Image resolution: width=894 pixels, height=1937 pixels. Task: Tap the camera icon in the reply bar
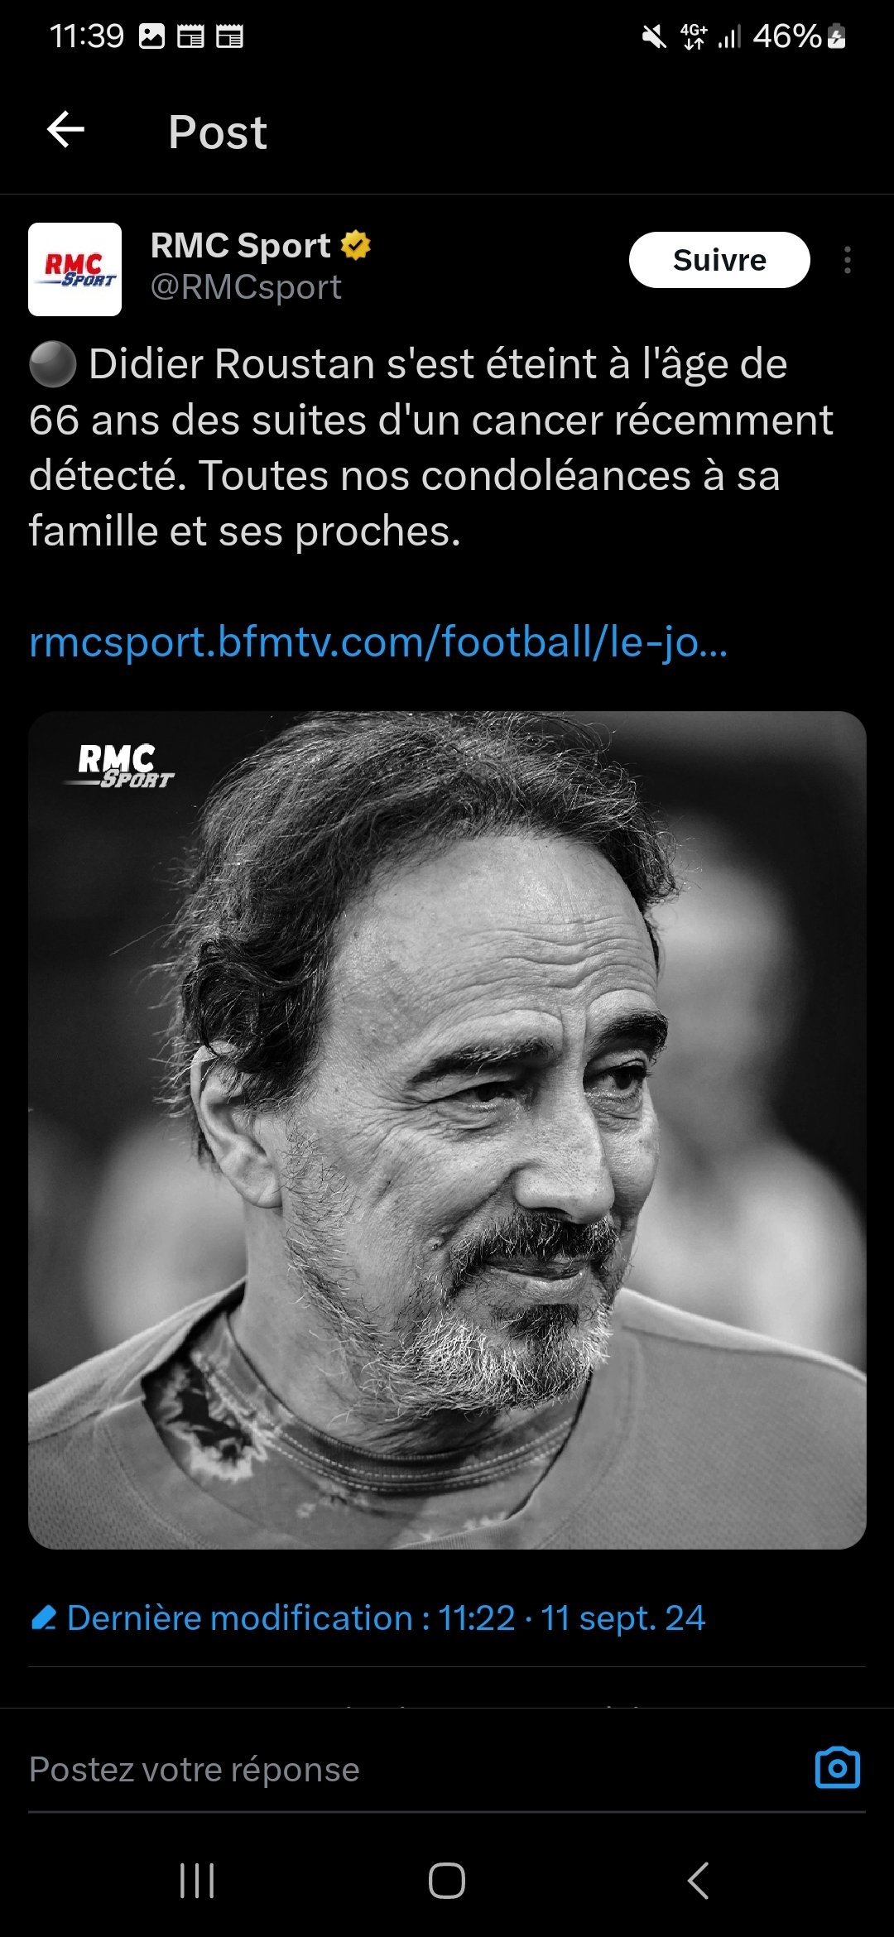click(838, 1768)
